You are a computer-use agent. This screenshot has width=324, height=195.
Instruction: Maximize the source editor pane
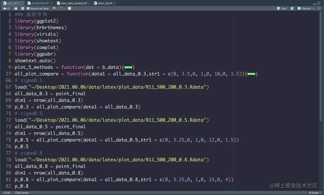319,4
